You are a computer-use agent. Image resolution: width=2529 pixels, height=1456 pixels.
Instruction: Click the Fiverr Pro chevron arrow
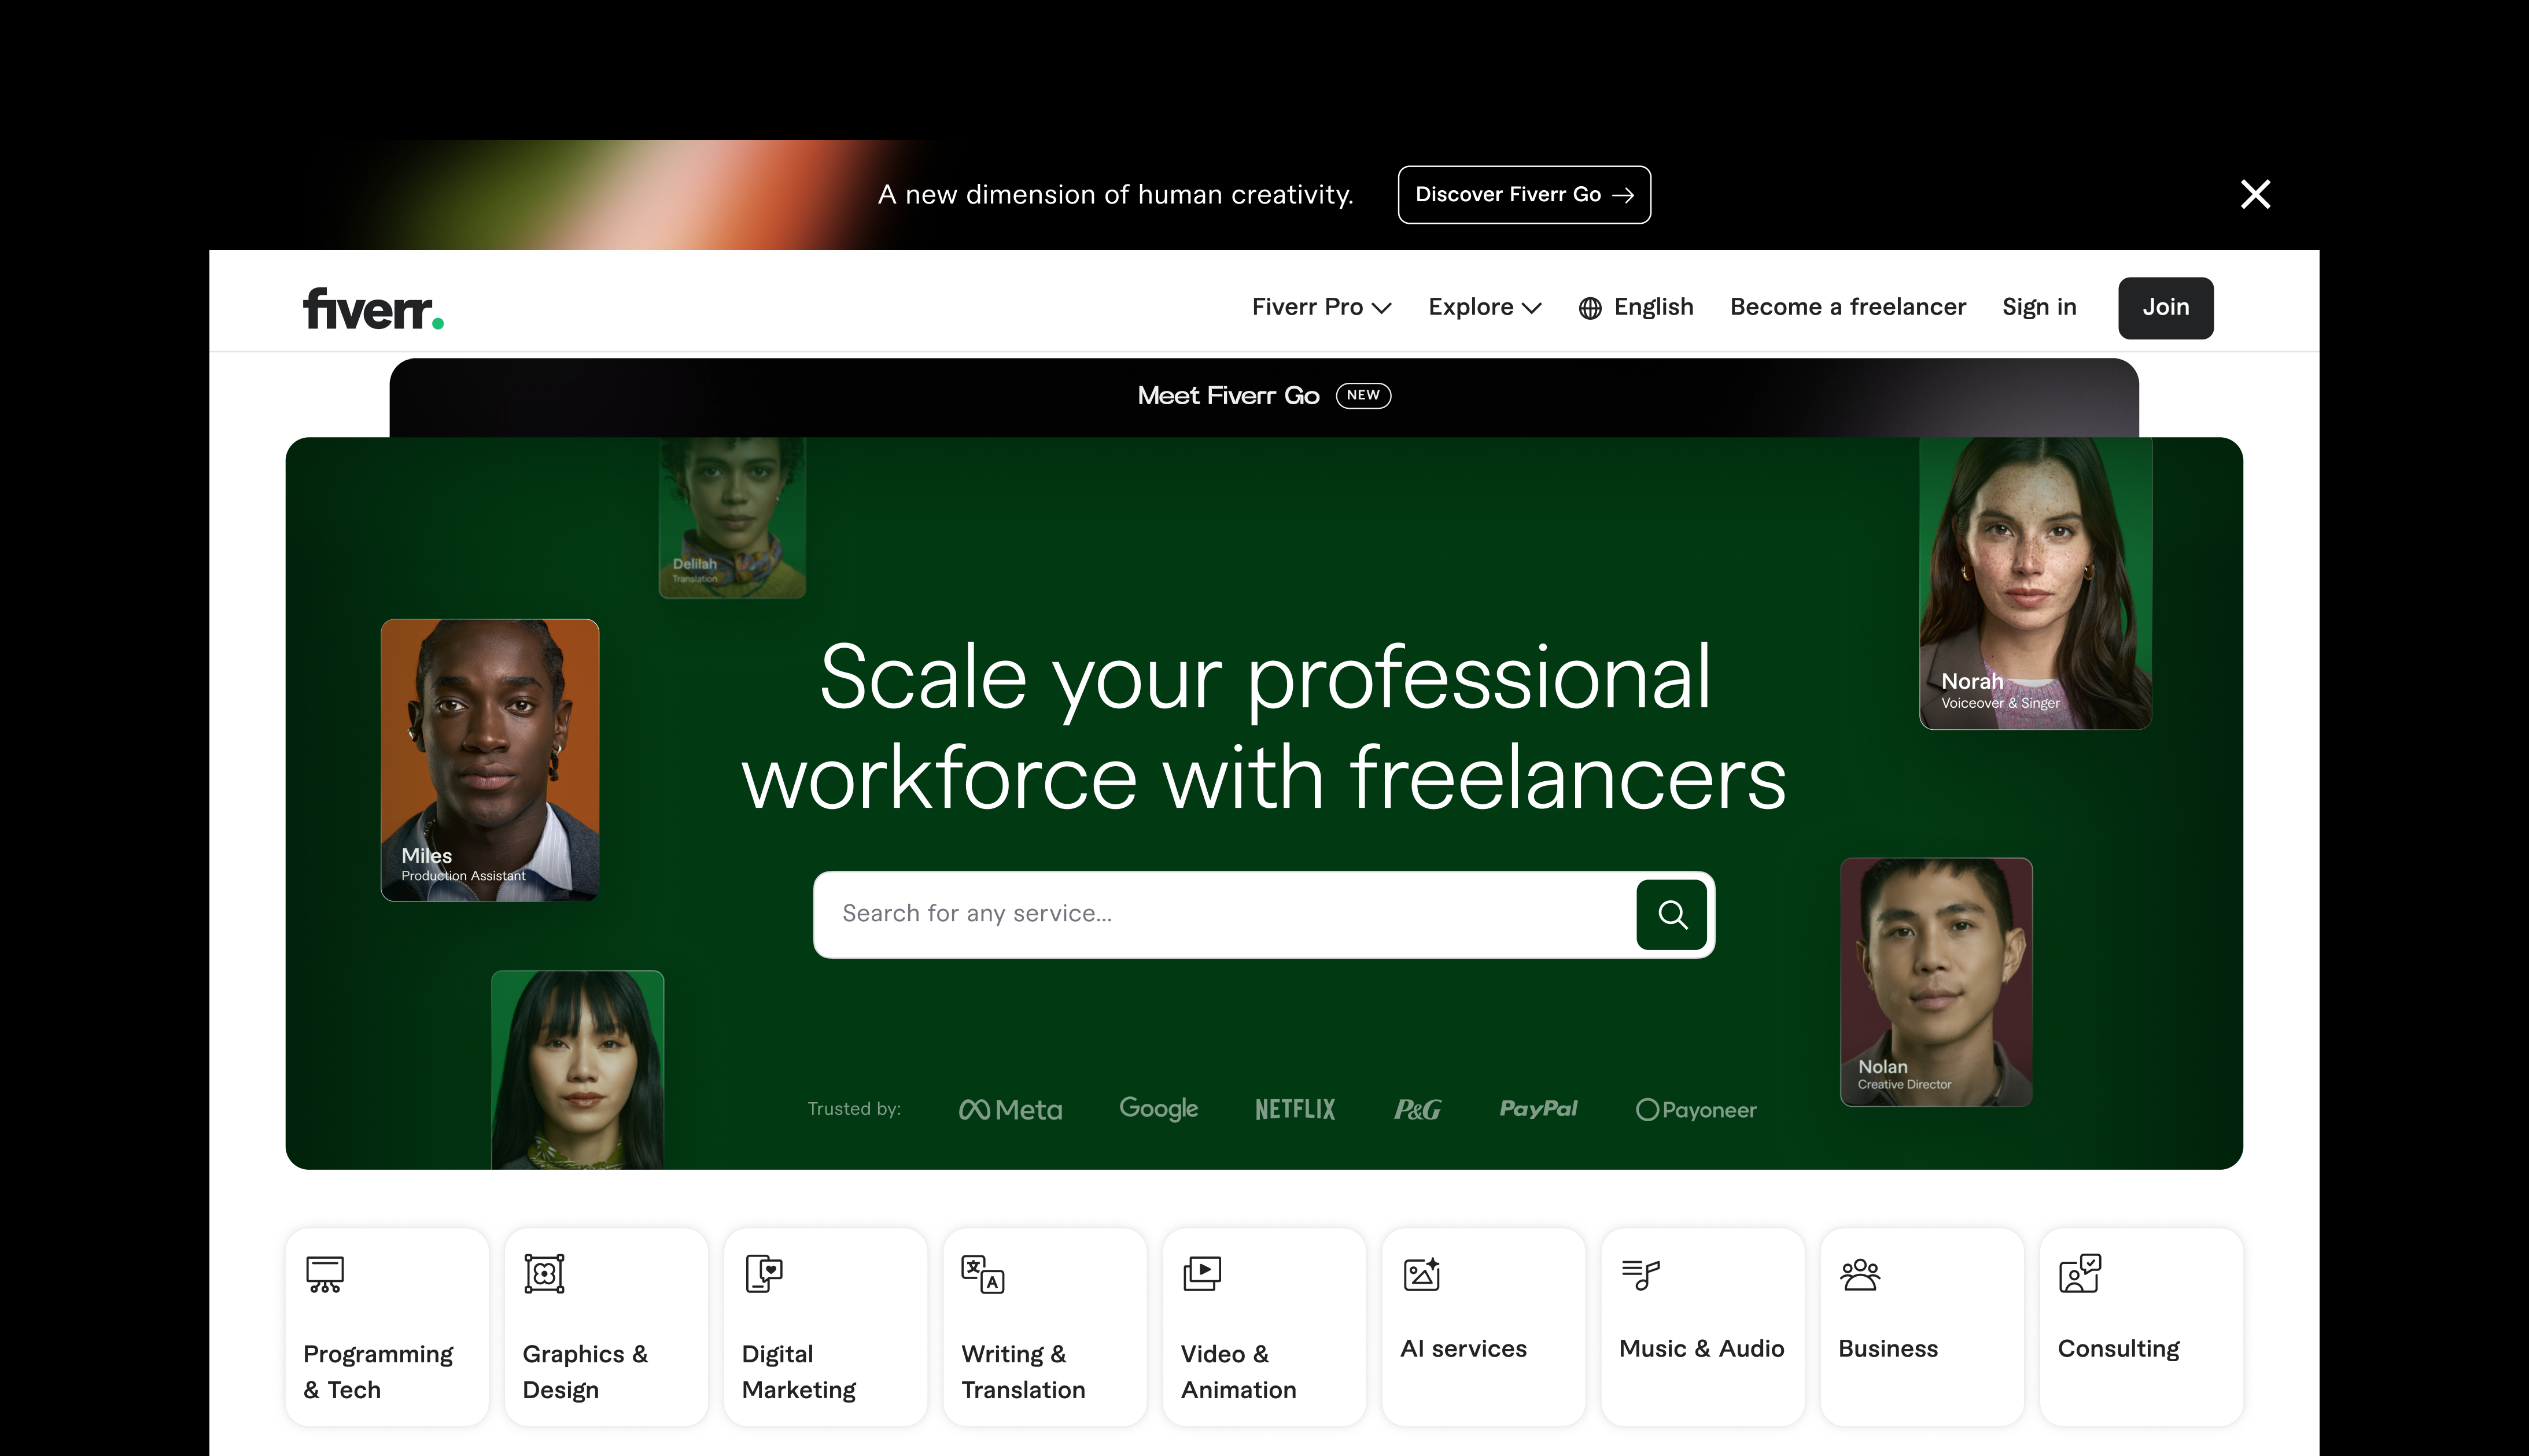pyautogui.click(x=1381, y=308)
